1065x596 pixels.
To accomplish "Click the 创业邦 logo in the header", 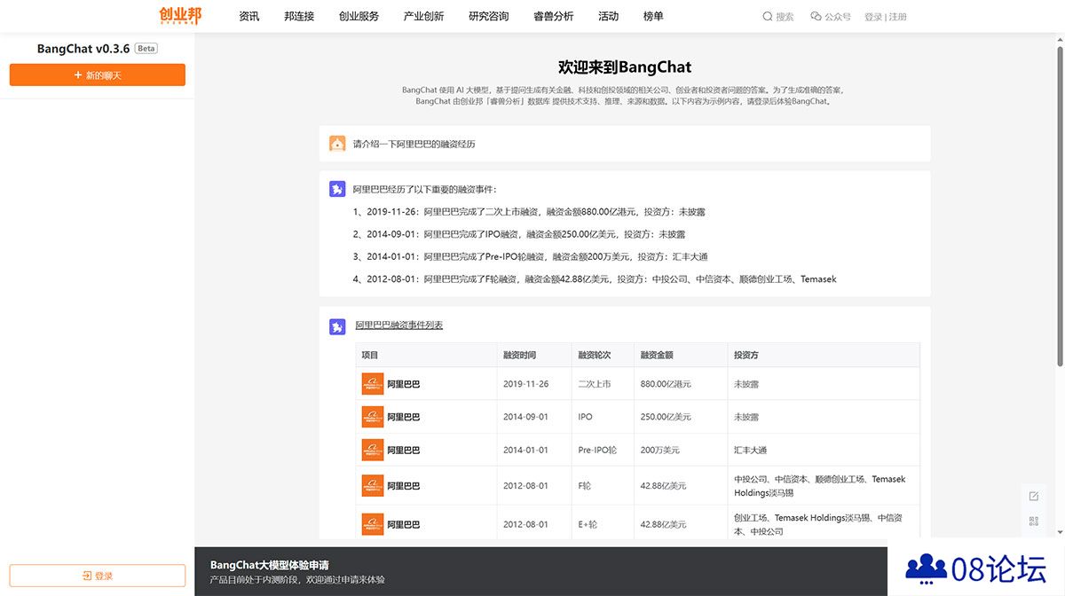I will tap(180, 15).
